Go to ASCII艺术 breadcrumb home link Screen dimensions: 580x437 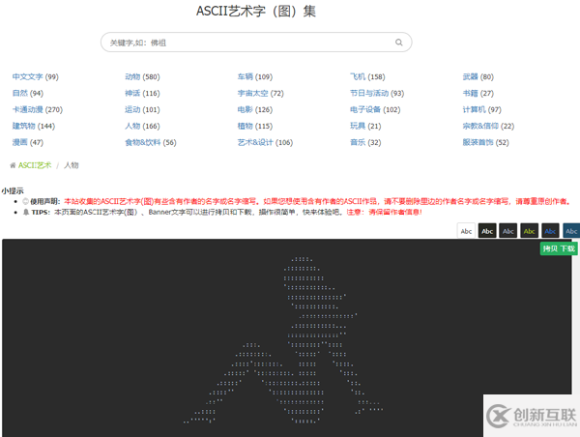click(35, 165)
